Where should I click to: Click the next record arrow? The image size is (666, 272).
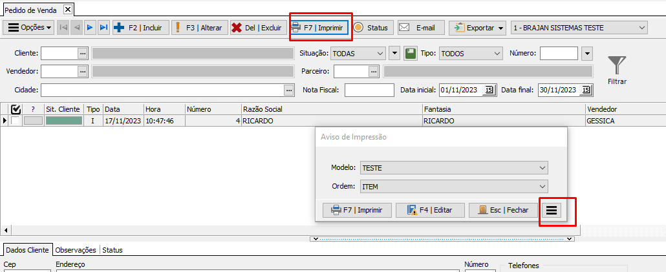coord(90,28)
